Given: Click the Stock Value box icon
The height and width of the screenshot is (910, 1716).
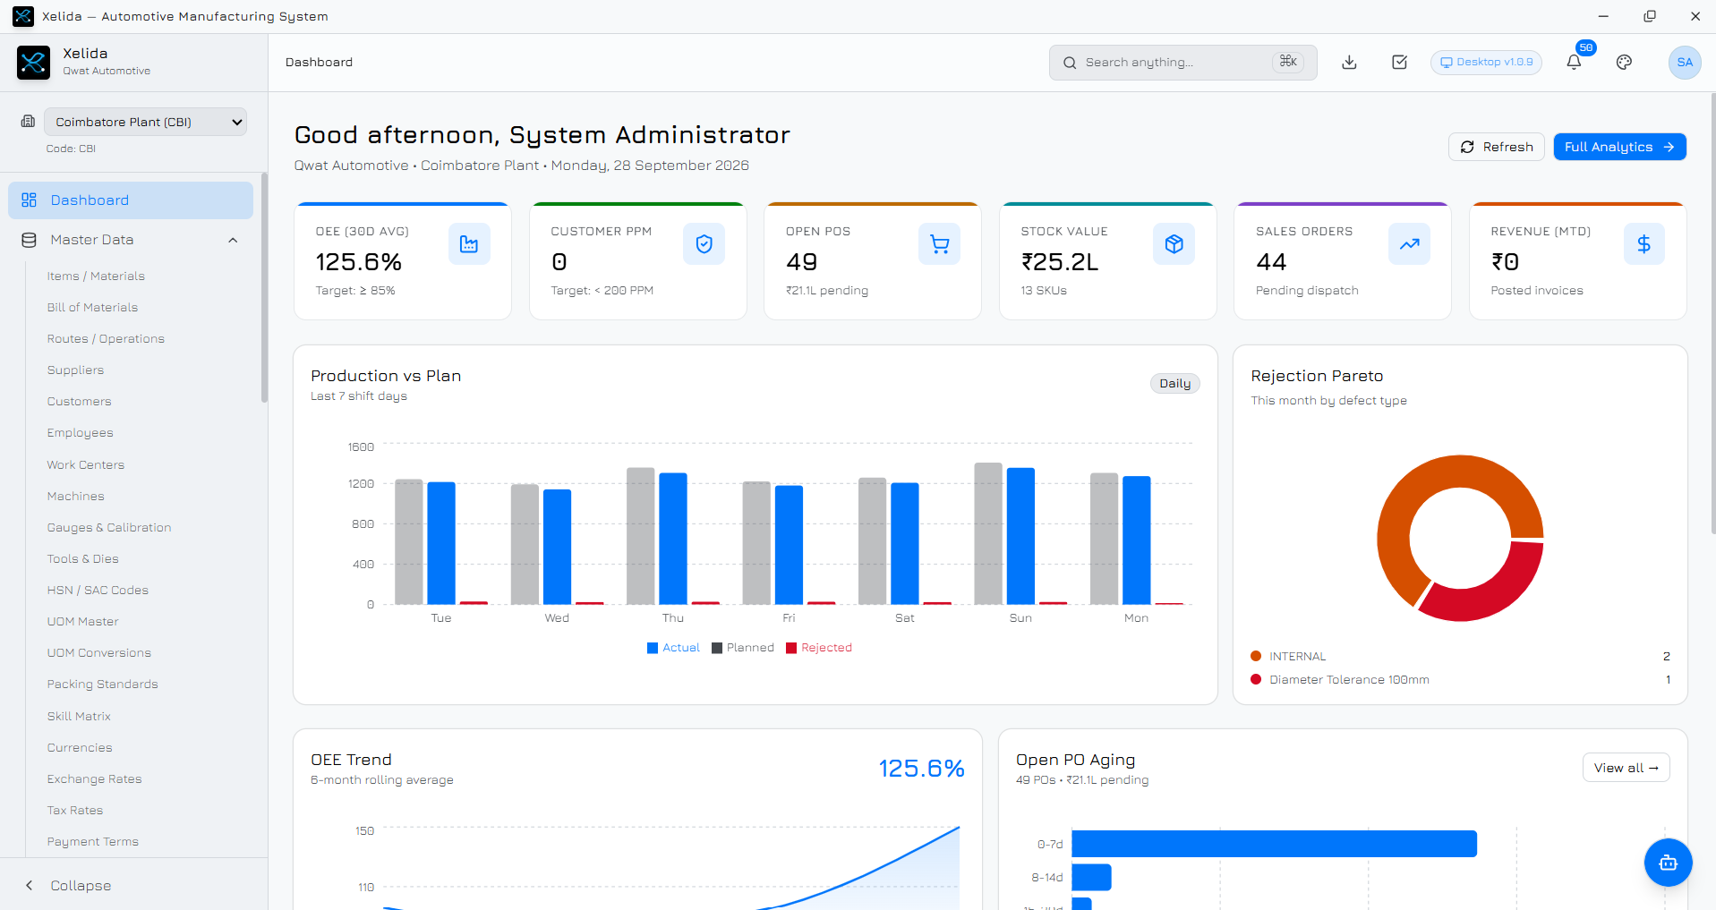Looking at the screenshot, I should pyautogui.click(x=1174, y=244).
